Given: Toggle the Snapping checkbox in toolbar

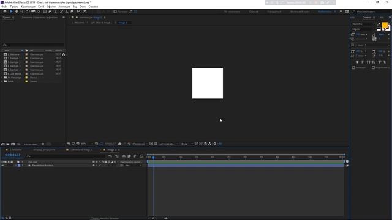Looking at the screenshot, I should [x=115, y=12].
